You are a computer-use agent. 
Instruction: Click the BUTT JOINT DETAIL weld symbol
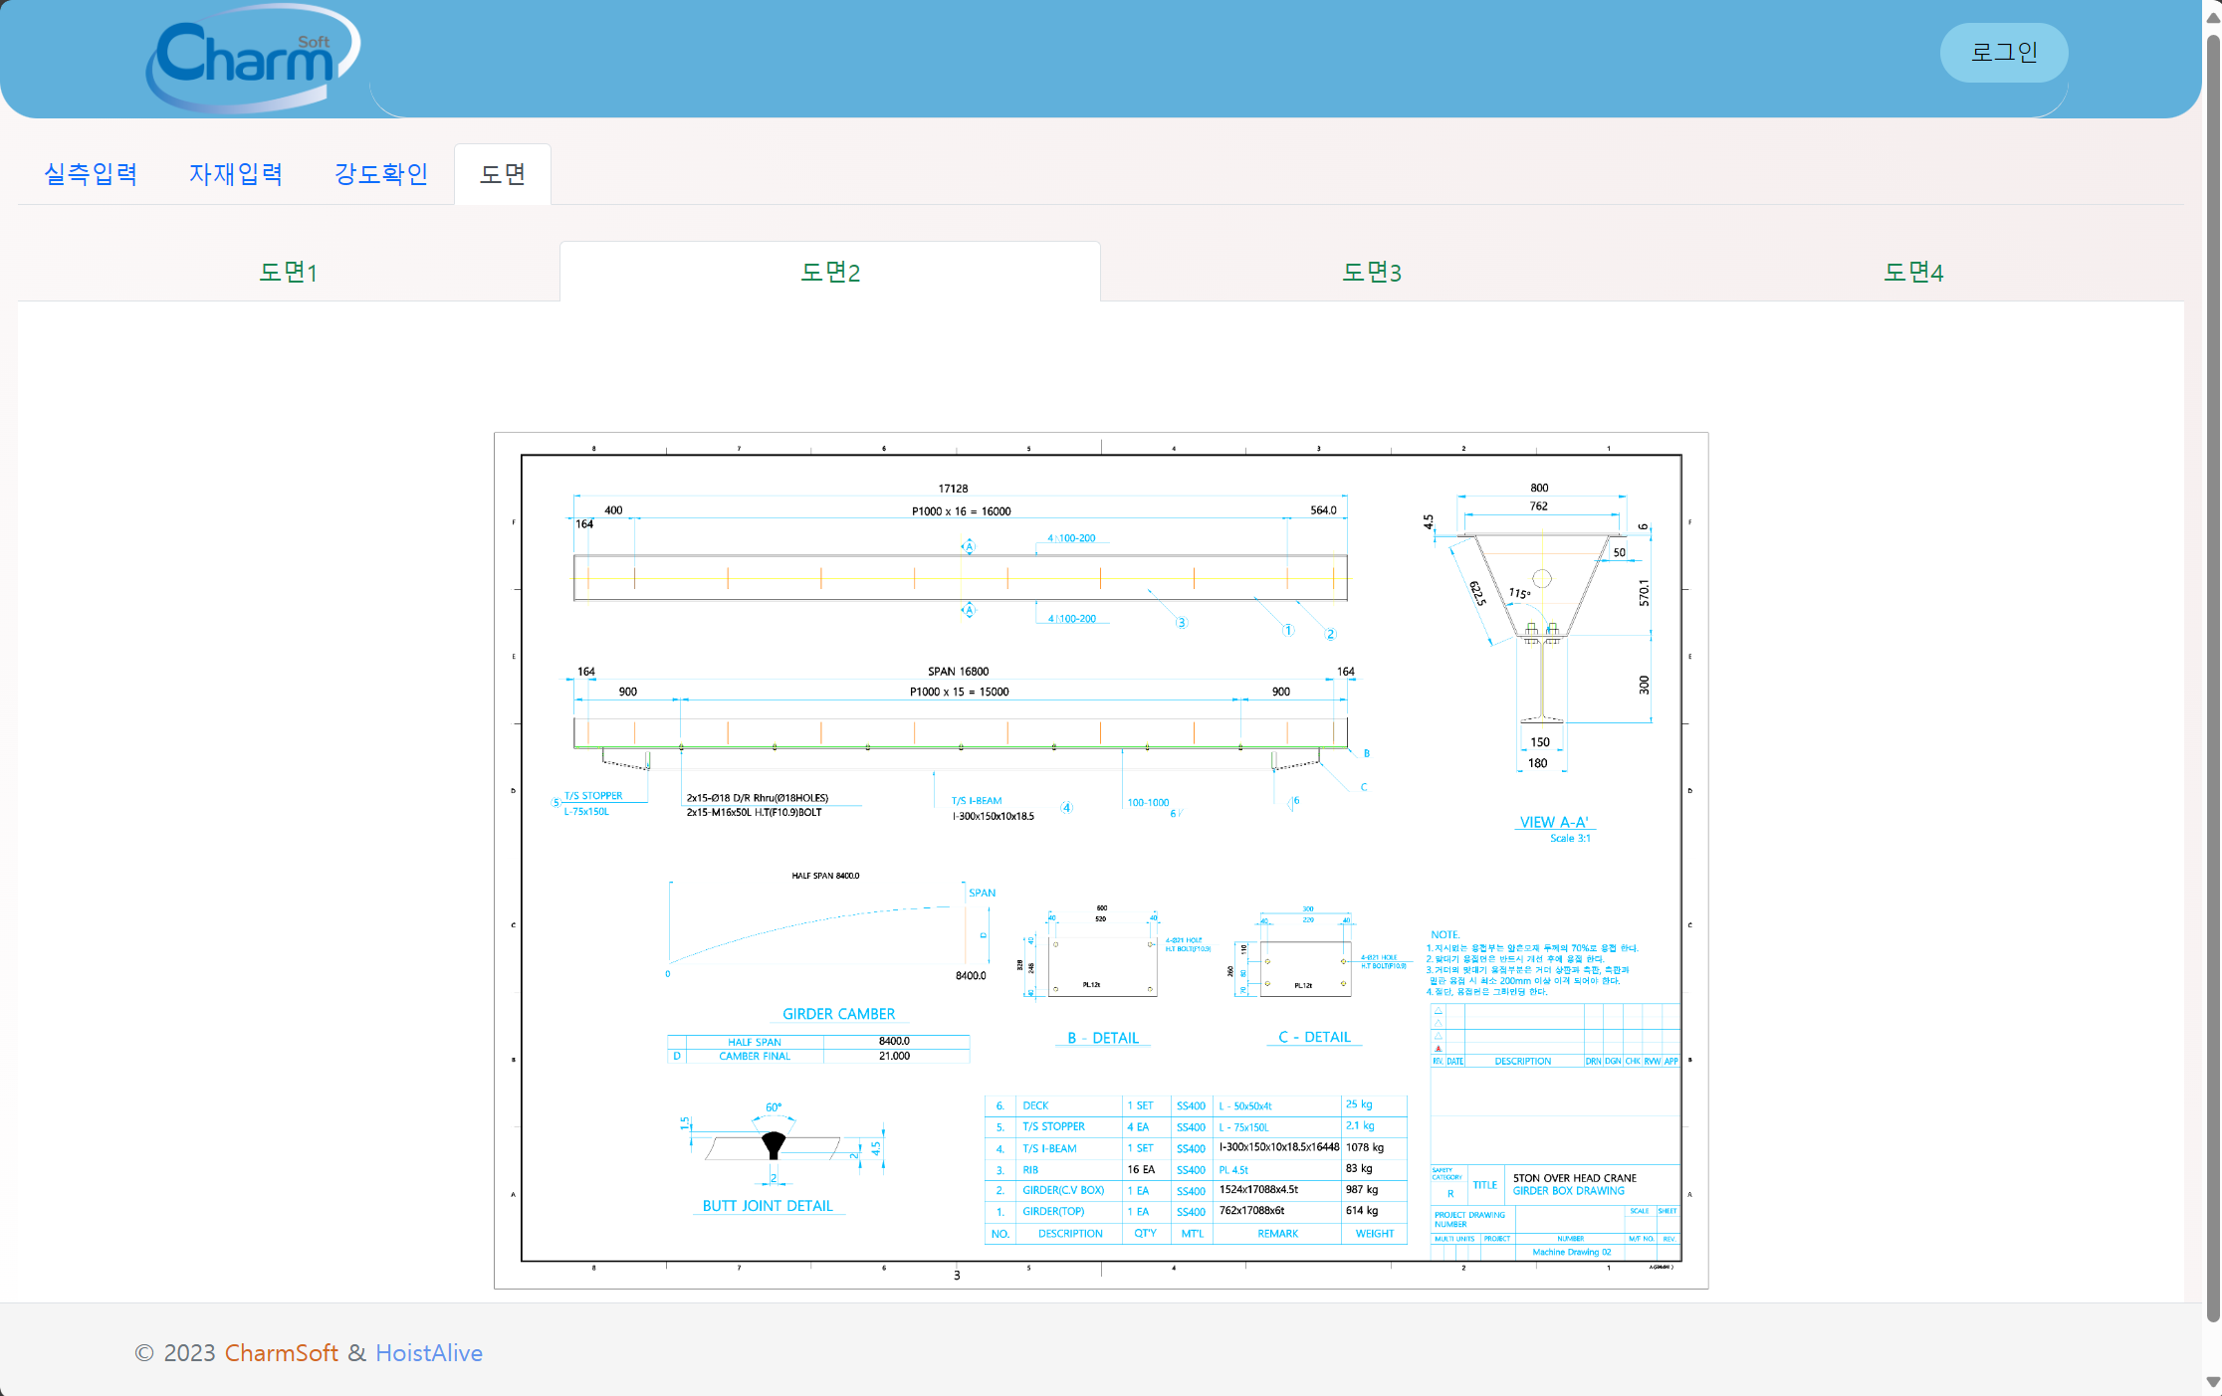(x=774, y=1144)
